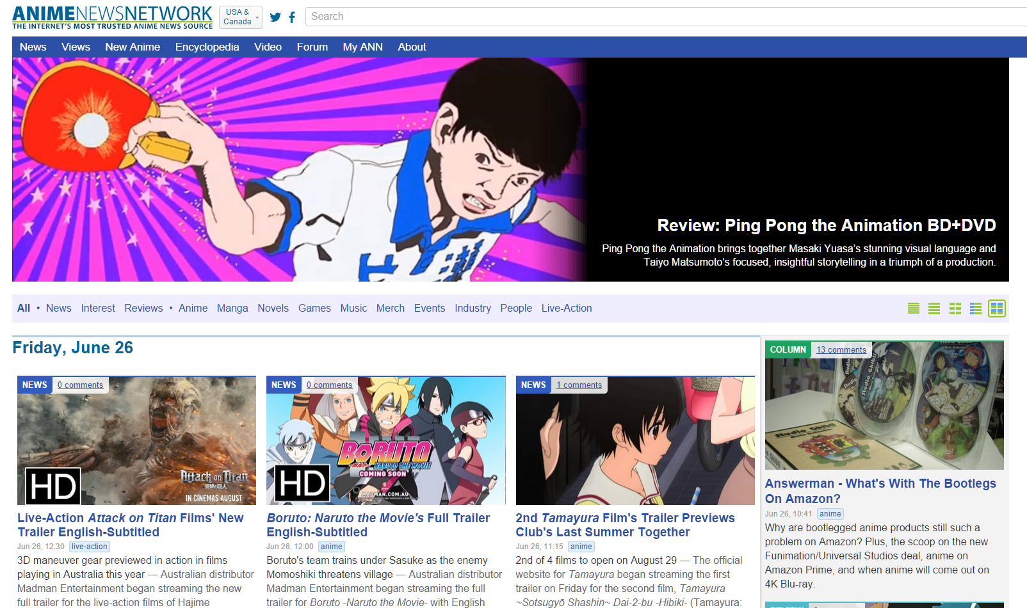Click the NEWS badge on the Attack on Titan card
Viewport: 1027px width, 608px height.
pos(35,385)
